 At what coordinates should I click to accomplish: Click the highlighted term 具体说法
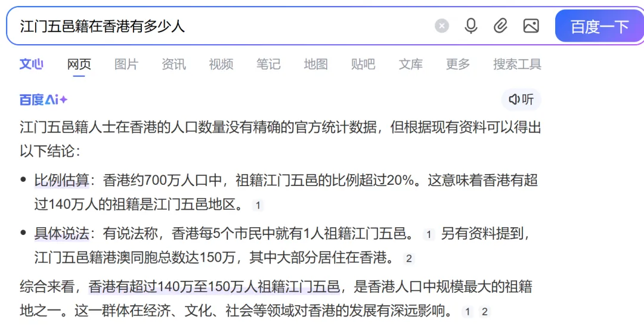pos(61,234)
